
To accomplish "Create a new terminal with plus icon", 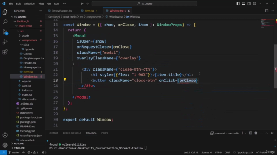I will tap(242, 133).
